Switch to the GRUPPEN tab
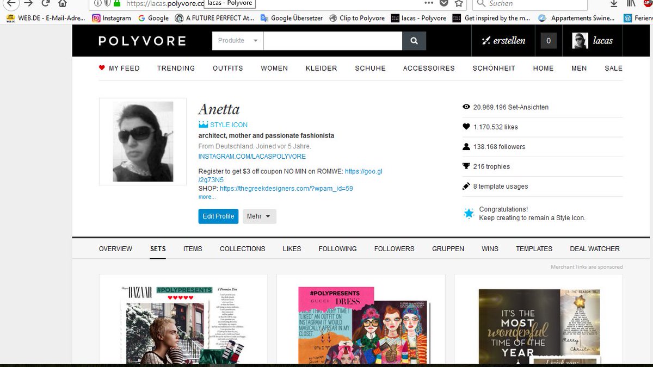Image resolution: width=653 pixels, height=367 pixels. (x=448, y=248)
